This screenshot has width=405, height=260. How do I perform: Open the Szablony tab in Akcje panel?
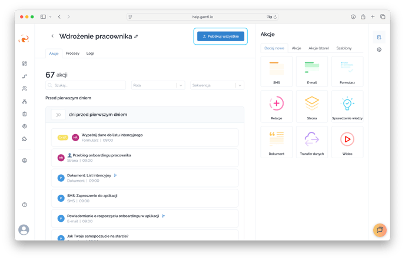pos(344,48)
